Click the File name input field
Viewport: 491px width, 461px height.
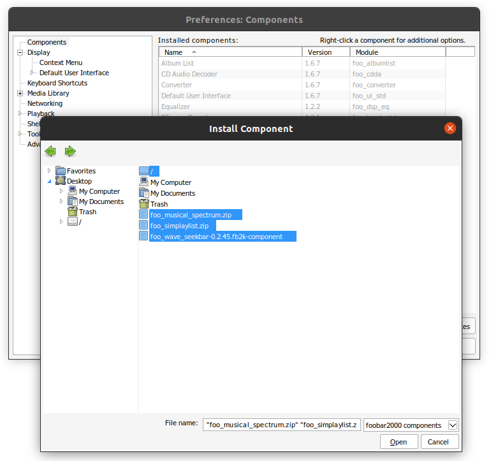(281, 425)
